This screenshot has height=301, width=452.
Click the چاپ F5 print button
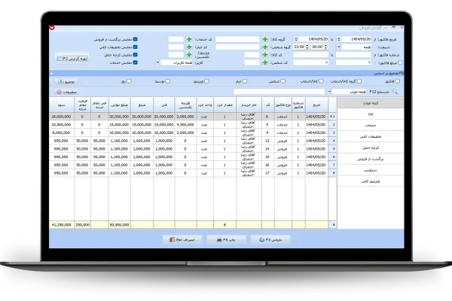pos(226,239)
